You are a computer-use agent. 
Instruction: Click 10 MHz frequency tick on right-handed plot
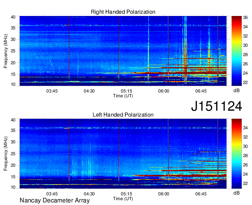(x=13, y=84)
